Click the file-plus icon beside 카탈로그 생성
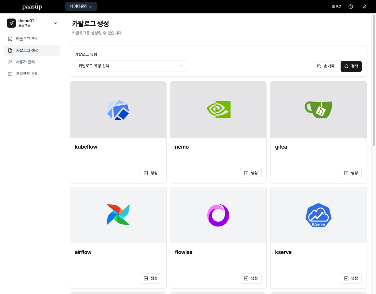 pos(10,50)
